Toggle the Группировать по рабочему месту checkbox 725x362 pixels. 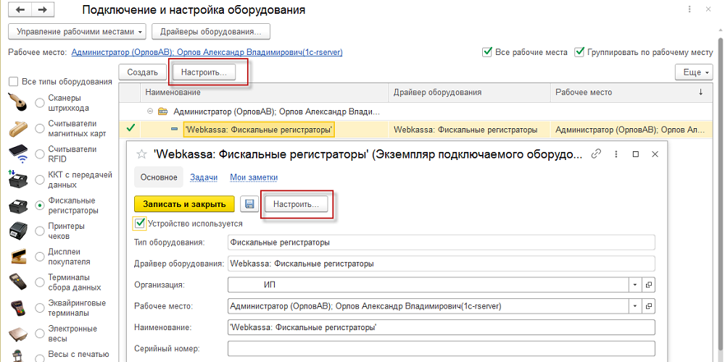coord(579,51)
